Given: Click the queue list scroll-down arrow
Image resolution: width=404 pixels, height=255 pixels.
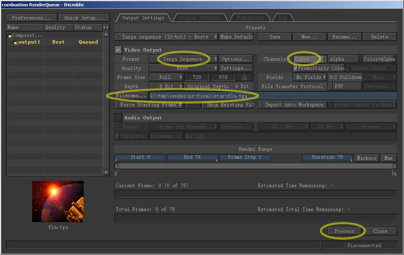Looking at the screenshot, I should pos(106,173).
